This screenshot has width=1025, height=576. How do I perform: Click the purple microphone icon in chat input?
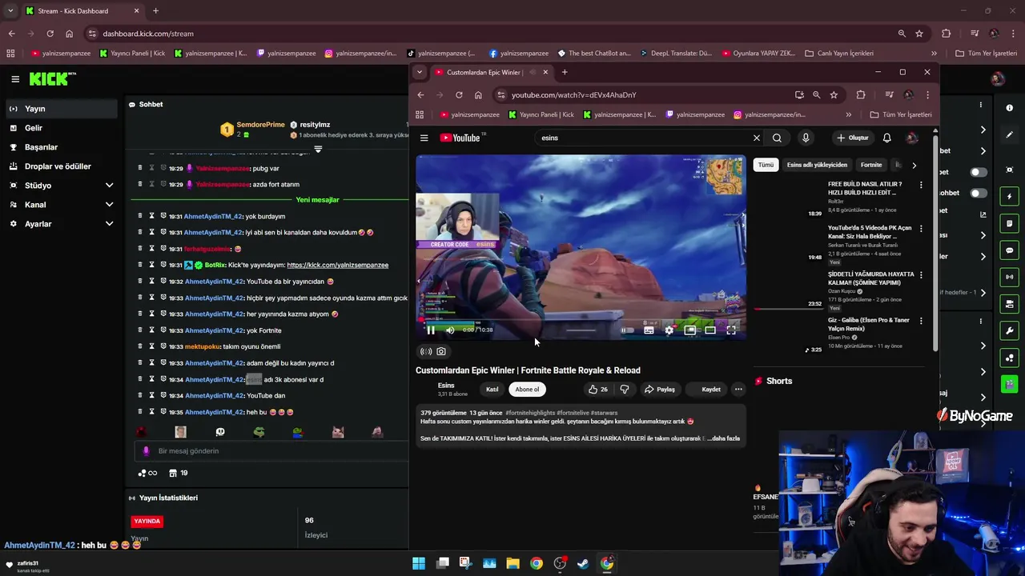(146, 450)
